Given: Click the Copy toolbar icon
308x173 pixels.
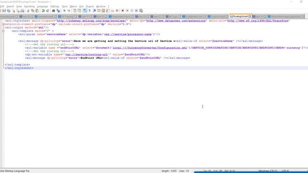Looking at the screenshot, I should pos(33,11).
